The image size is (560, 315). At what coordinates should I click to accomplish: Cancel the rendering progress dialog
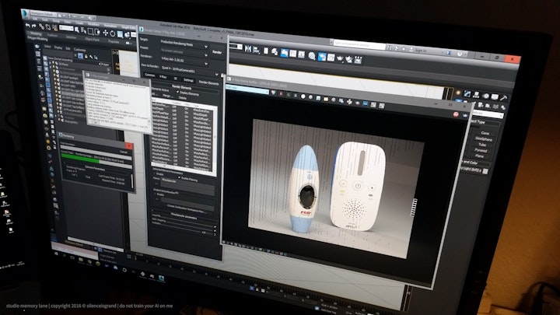click(x=124, y=152)
